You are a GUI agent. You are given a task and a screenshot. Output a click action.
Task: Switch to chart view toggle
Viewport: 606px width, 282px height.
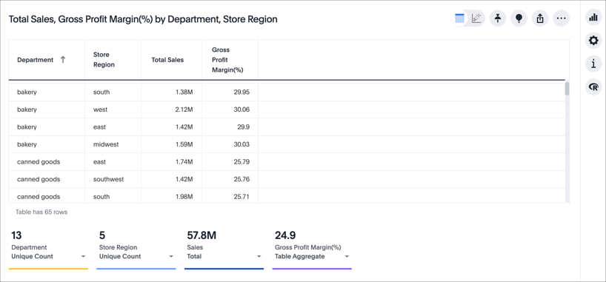coord(476,19)
